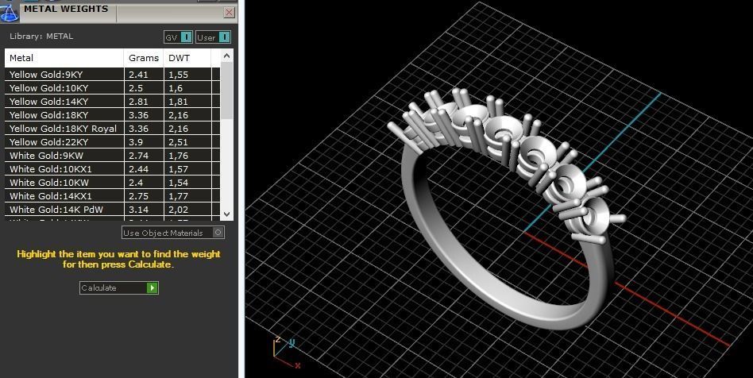This screenshot has width=753, height=378.
Task: Select the White Gold:10KW row
Action: pyautogui.click(x=112, y=182)
